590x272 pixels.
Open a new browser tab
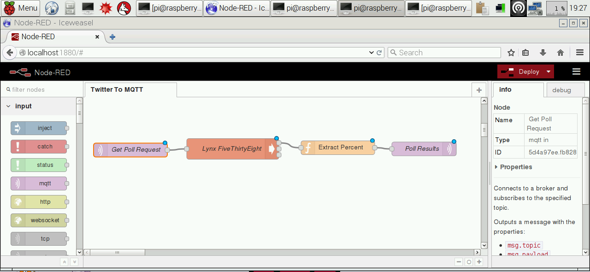point(112,37)
